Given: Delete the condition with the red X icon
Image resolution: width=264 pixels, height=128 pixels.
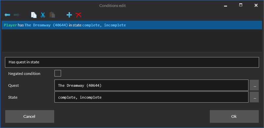Looking at the screenshot, I should [79, 15].
